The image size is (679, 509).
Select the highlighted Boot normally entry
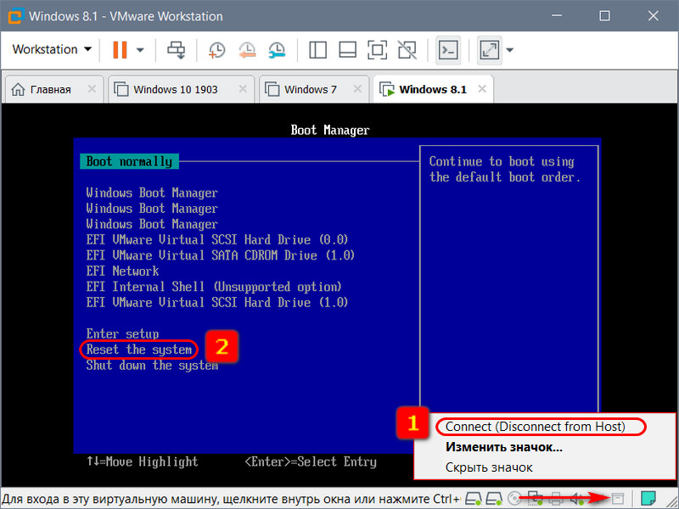[x=129, y=161]
